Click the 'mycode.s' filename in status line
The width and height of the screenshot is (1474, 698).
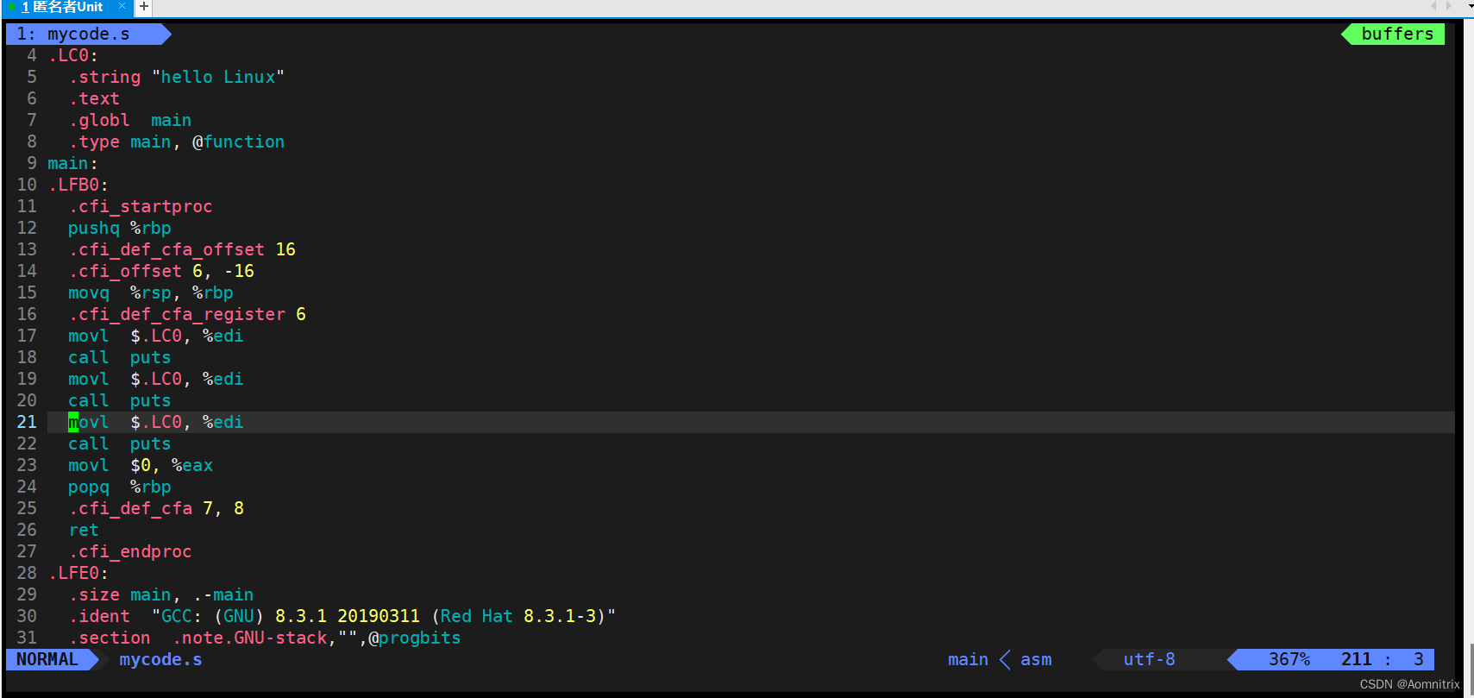tap(160, 659)
